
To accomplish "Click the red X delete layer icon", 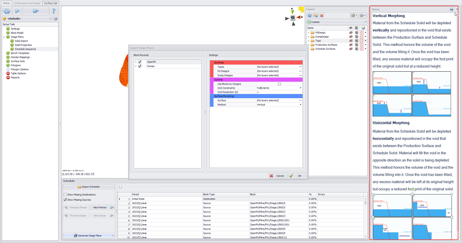I will pyautogui.click(x=321, y=15).
